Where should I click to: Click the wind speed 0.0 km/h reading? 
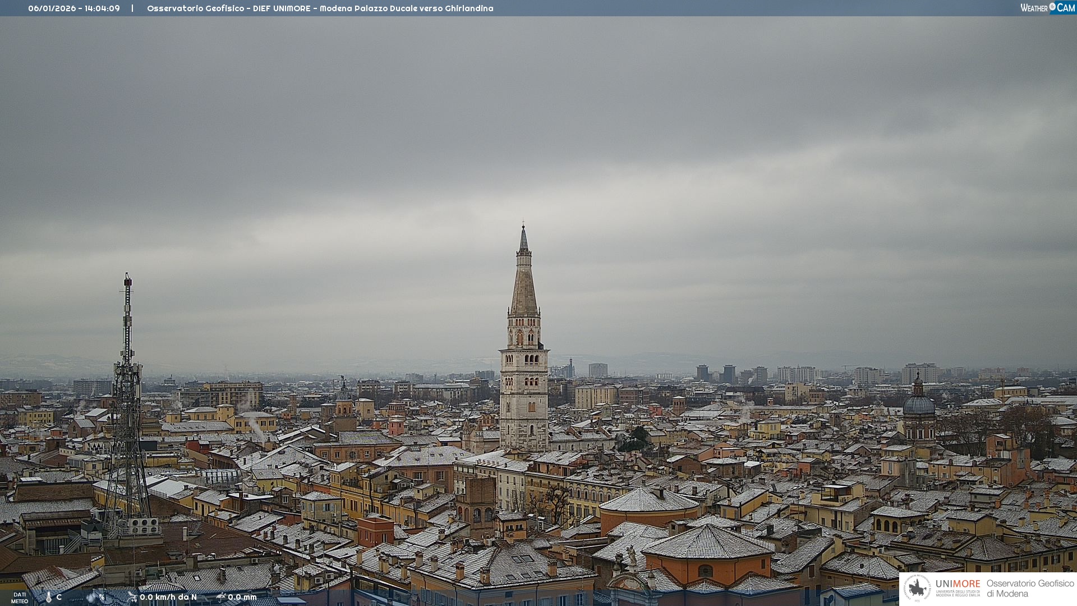click(x=168, y=597)
